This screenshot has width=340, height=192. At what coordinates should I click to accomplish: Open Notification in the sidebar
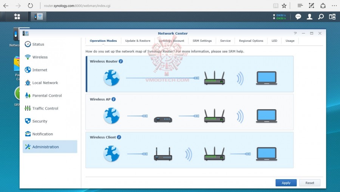(x=50, y=134)
